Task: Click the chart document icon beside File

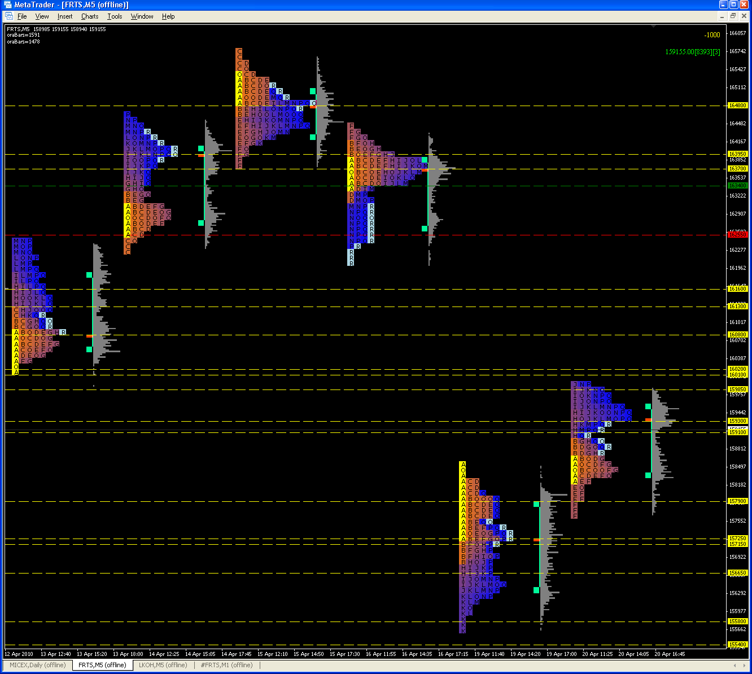Action: point(10,16)
